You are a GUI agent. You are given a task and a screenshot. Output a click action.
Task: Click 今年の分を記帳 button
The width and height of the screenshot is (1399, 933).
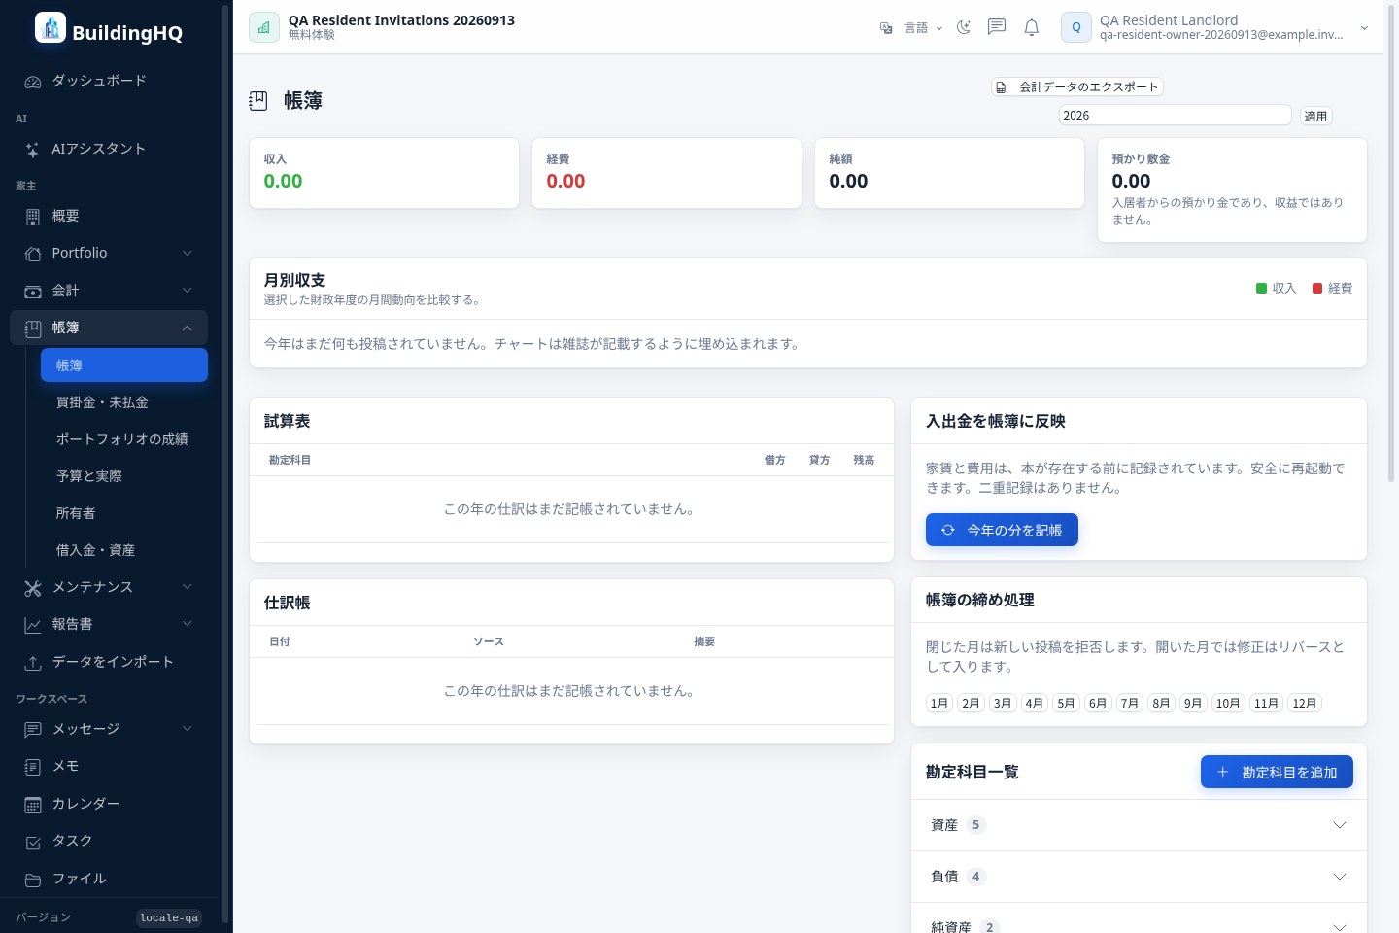coord(1002,530)
